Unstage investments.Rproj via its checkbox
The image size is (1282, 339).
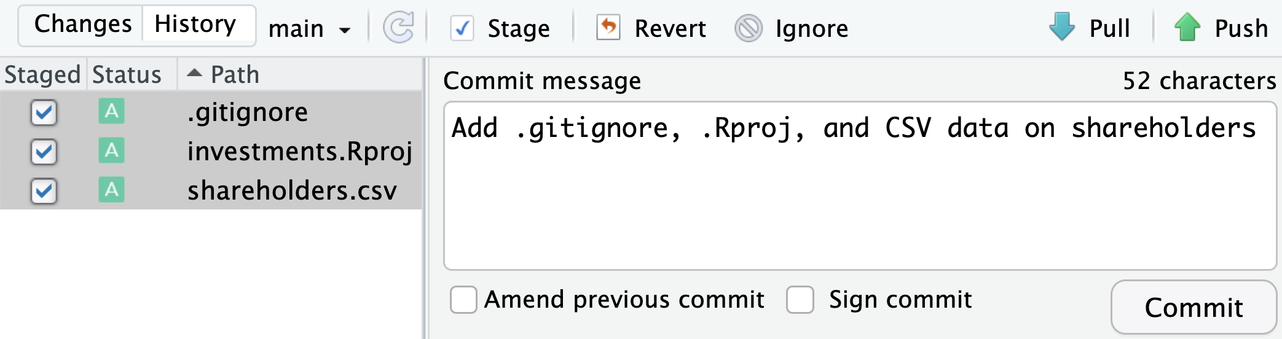pyautogui.click(x=44, y=152)
